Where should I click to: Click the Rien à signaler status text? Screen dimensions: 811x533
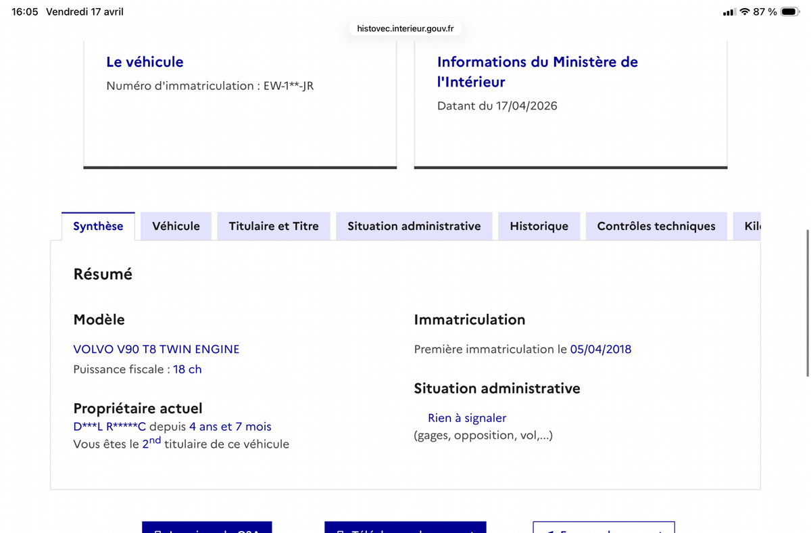pyautogui.click(x=467, y=418)
